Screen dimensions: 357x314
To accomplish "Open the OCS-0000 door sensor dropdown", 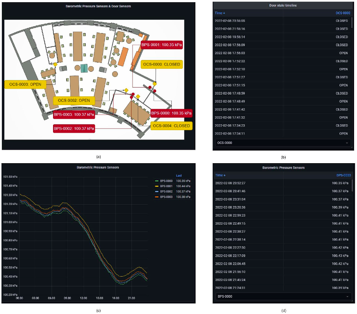I will point(283,143).
